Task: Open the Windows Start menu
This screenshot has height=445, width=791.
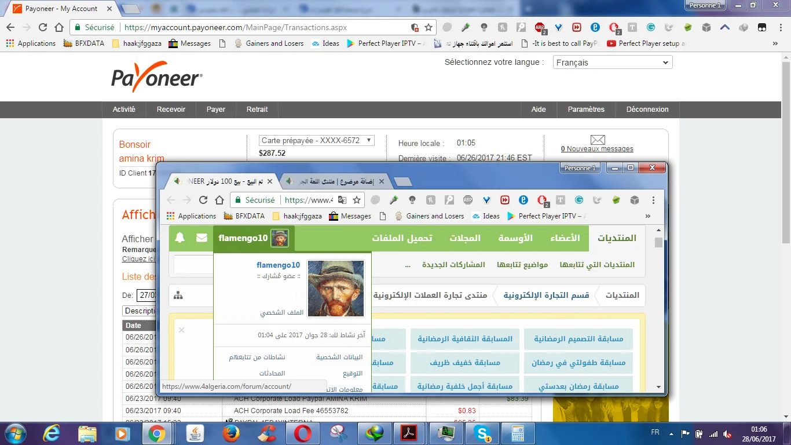Action: click(x=14, y=433)
